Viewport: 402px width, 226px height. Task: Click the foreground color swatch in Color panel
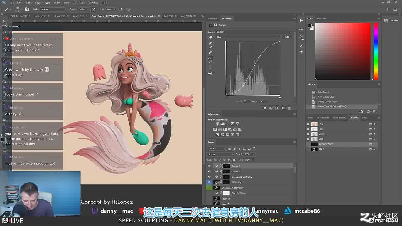[309, 25]
